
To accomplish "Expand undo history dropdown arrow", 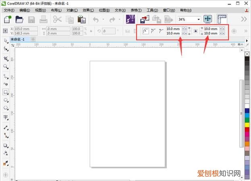I will point(103,19).
